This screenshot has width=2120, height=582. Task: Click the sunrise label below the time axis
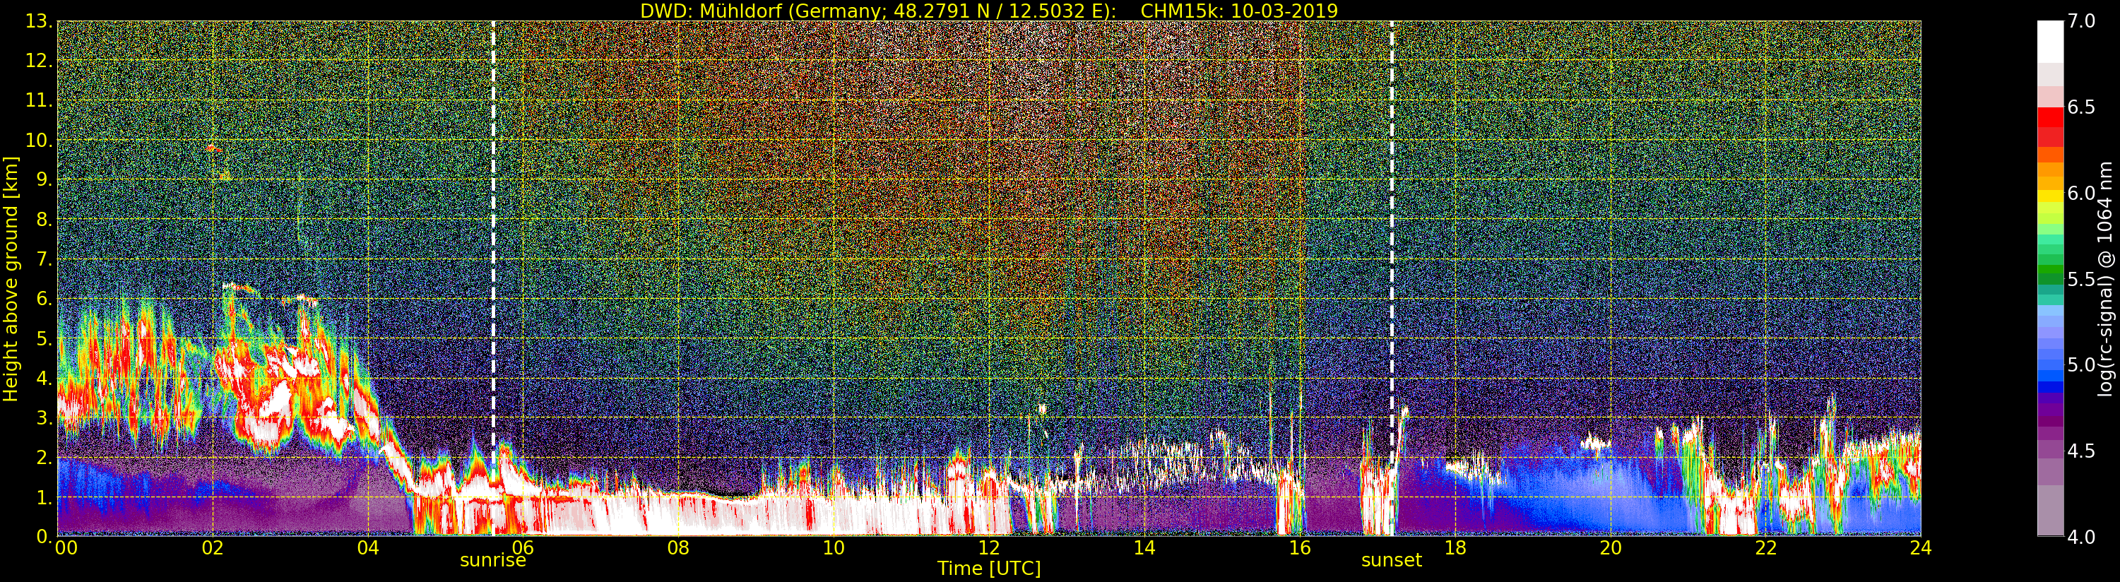click(x=492, y=561)
